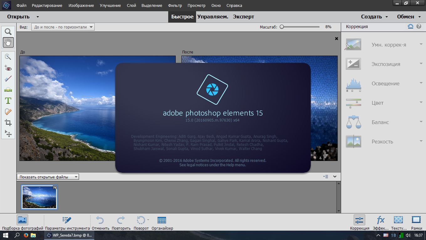Switch to the Эксперт mode tab
Viewport: 426px width, 240px height.
click(x=243, y=17)
